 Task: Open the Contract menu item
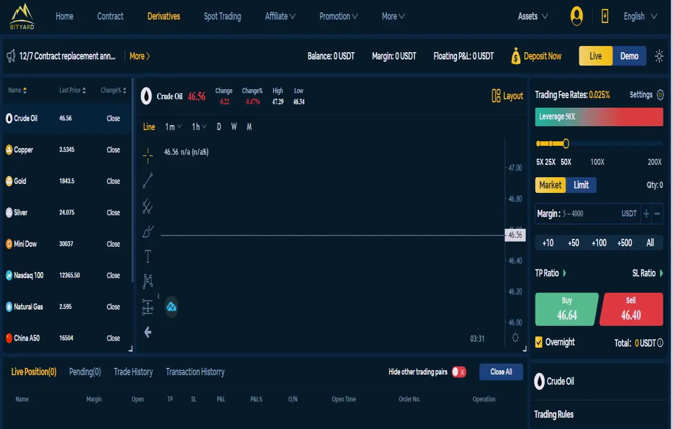pyautogui.click(x=110, y=16)
